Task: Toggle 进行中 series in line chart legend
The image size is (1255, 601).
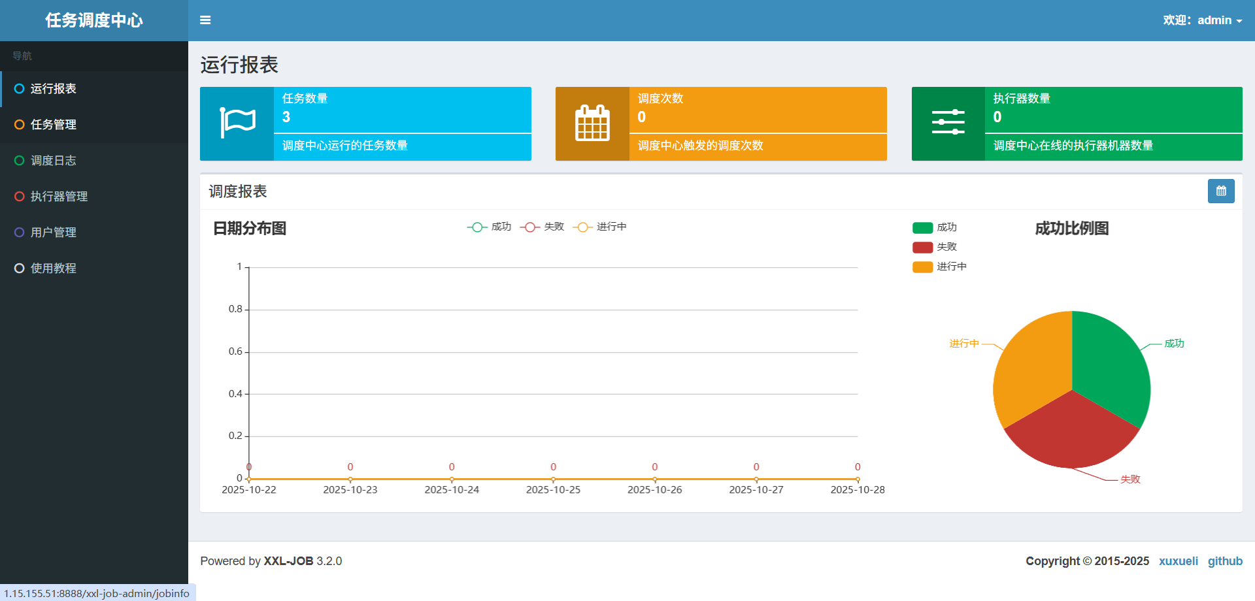Action: (x=599, y=227)
